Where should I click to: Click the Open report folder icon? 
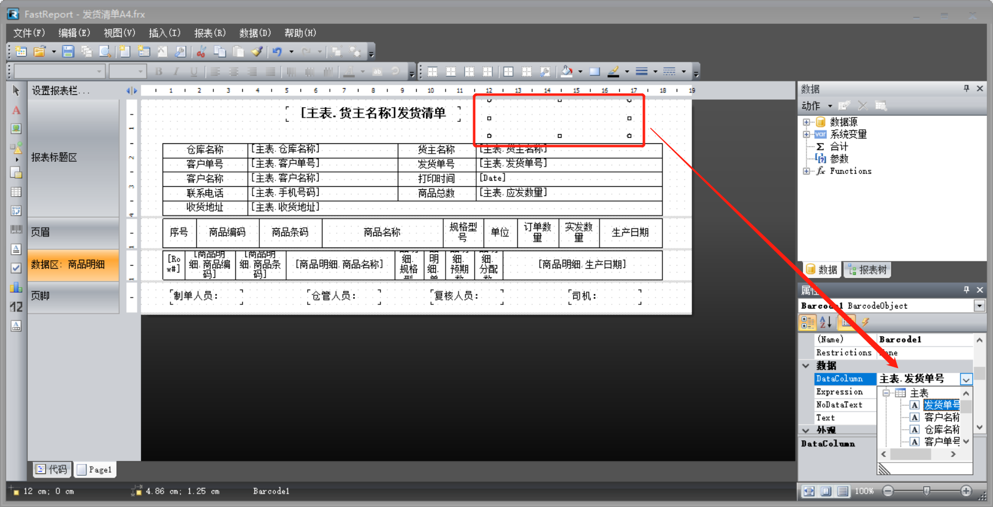click(40, 52)
